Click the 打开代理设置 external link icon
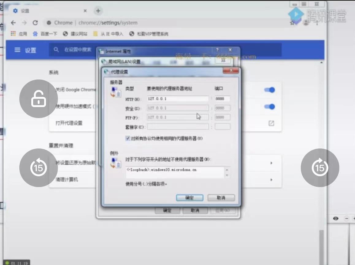 (271, 123)
